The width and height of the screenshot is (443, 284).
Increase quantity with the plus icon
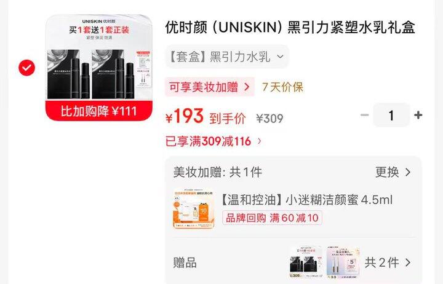(418, 115)
